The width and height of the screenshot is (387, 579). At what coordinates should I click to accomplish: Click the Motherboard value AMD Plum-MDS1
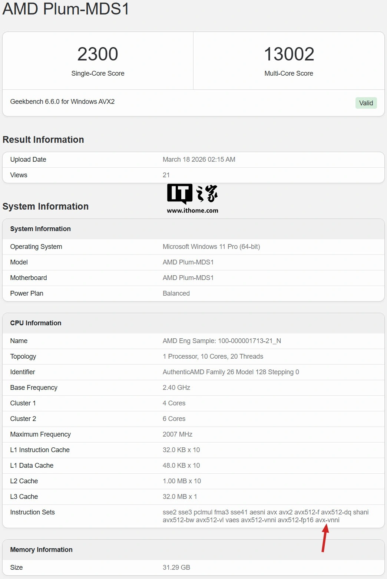pyautogui.click(x=188, y=278)
